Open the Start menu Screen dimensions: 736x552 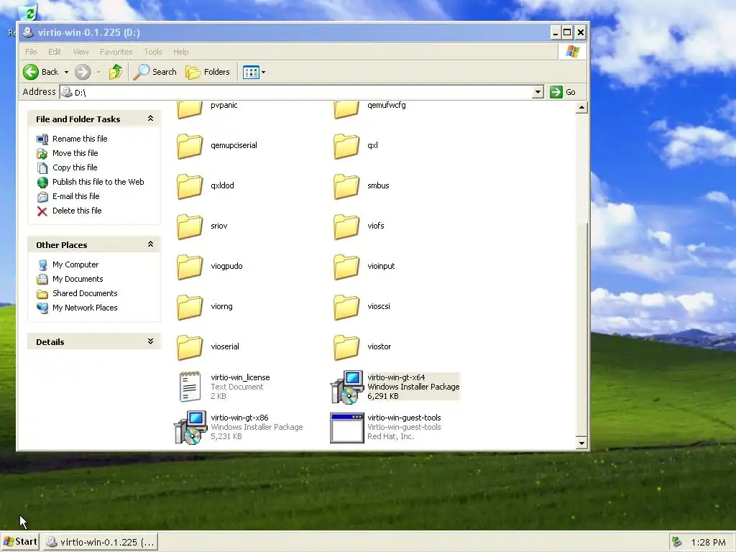coord(19,542)
